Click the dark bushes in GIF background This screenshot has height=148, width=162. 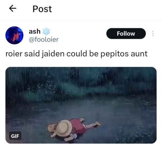(x=81, y=82)
